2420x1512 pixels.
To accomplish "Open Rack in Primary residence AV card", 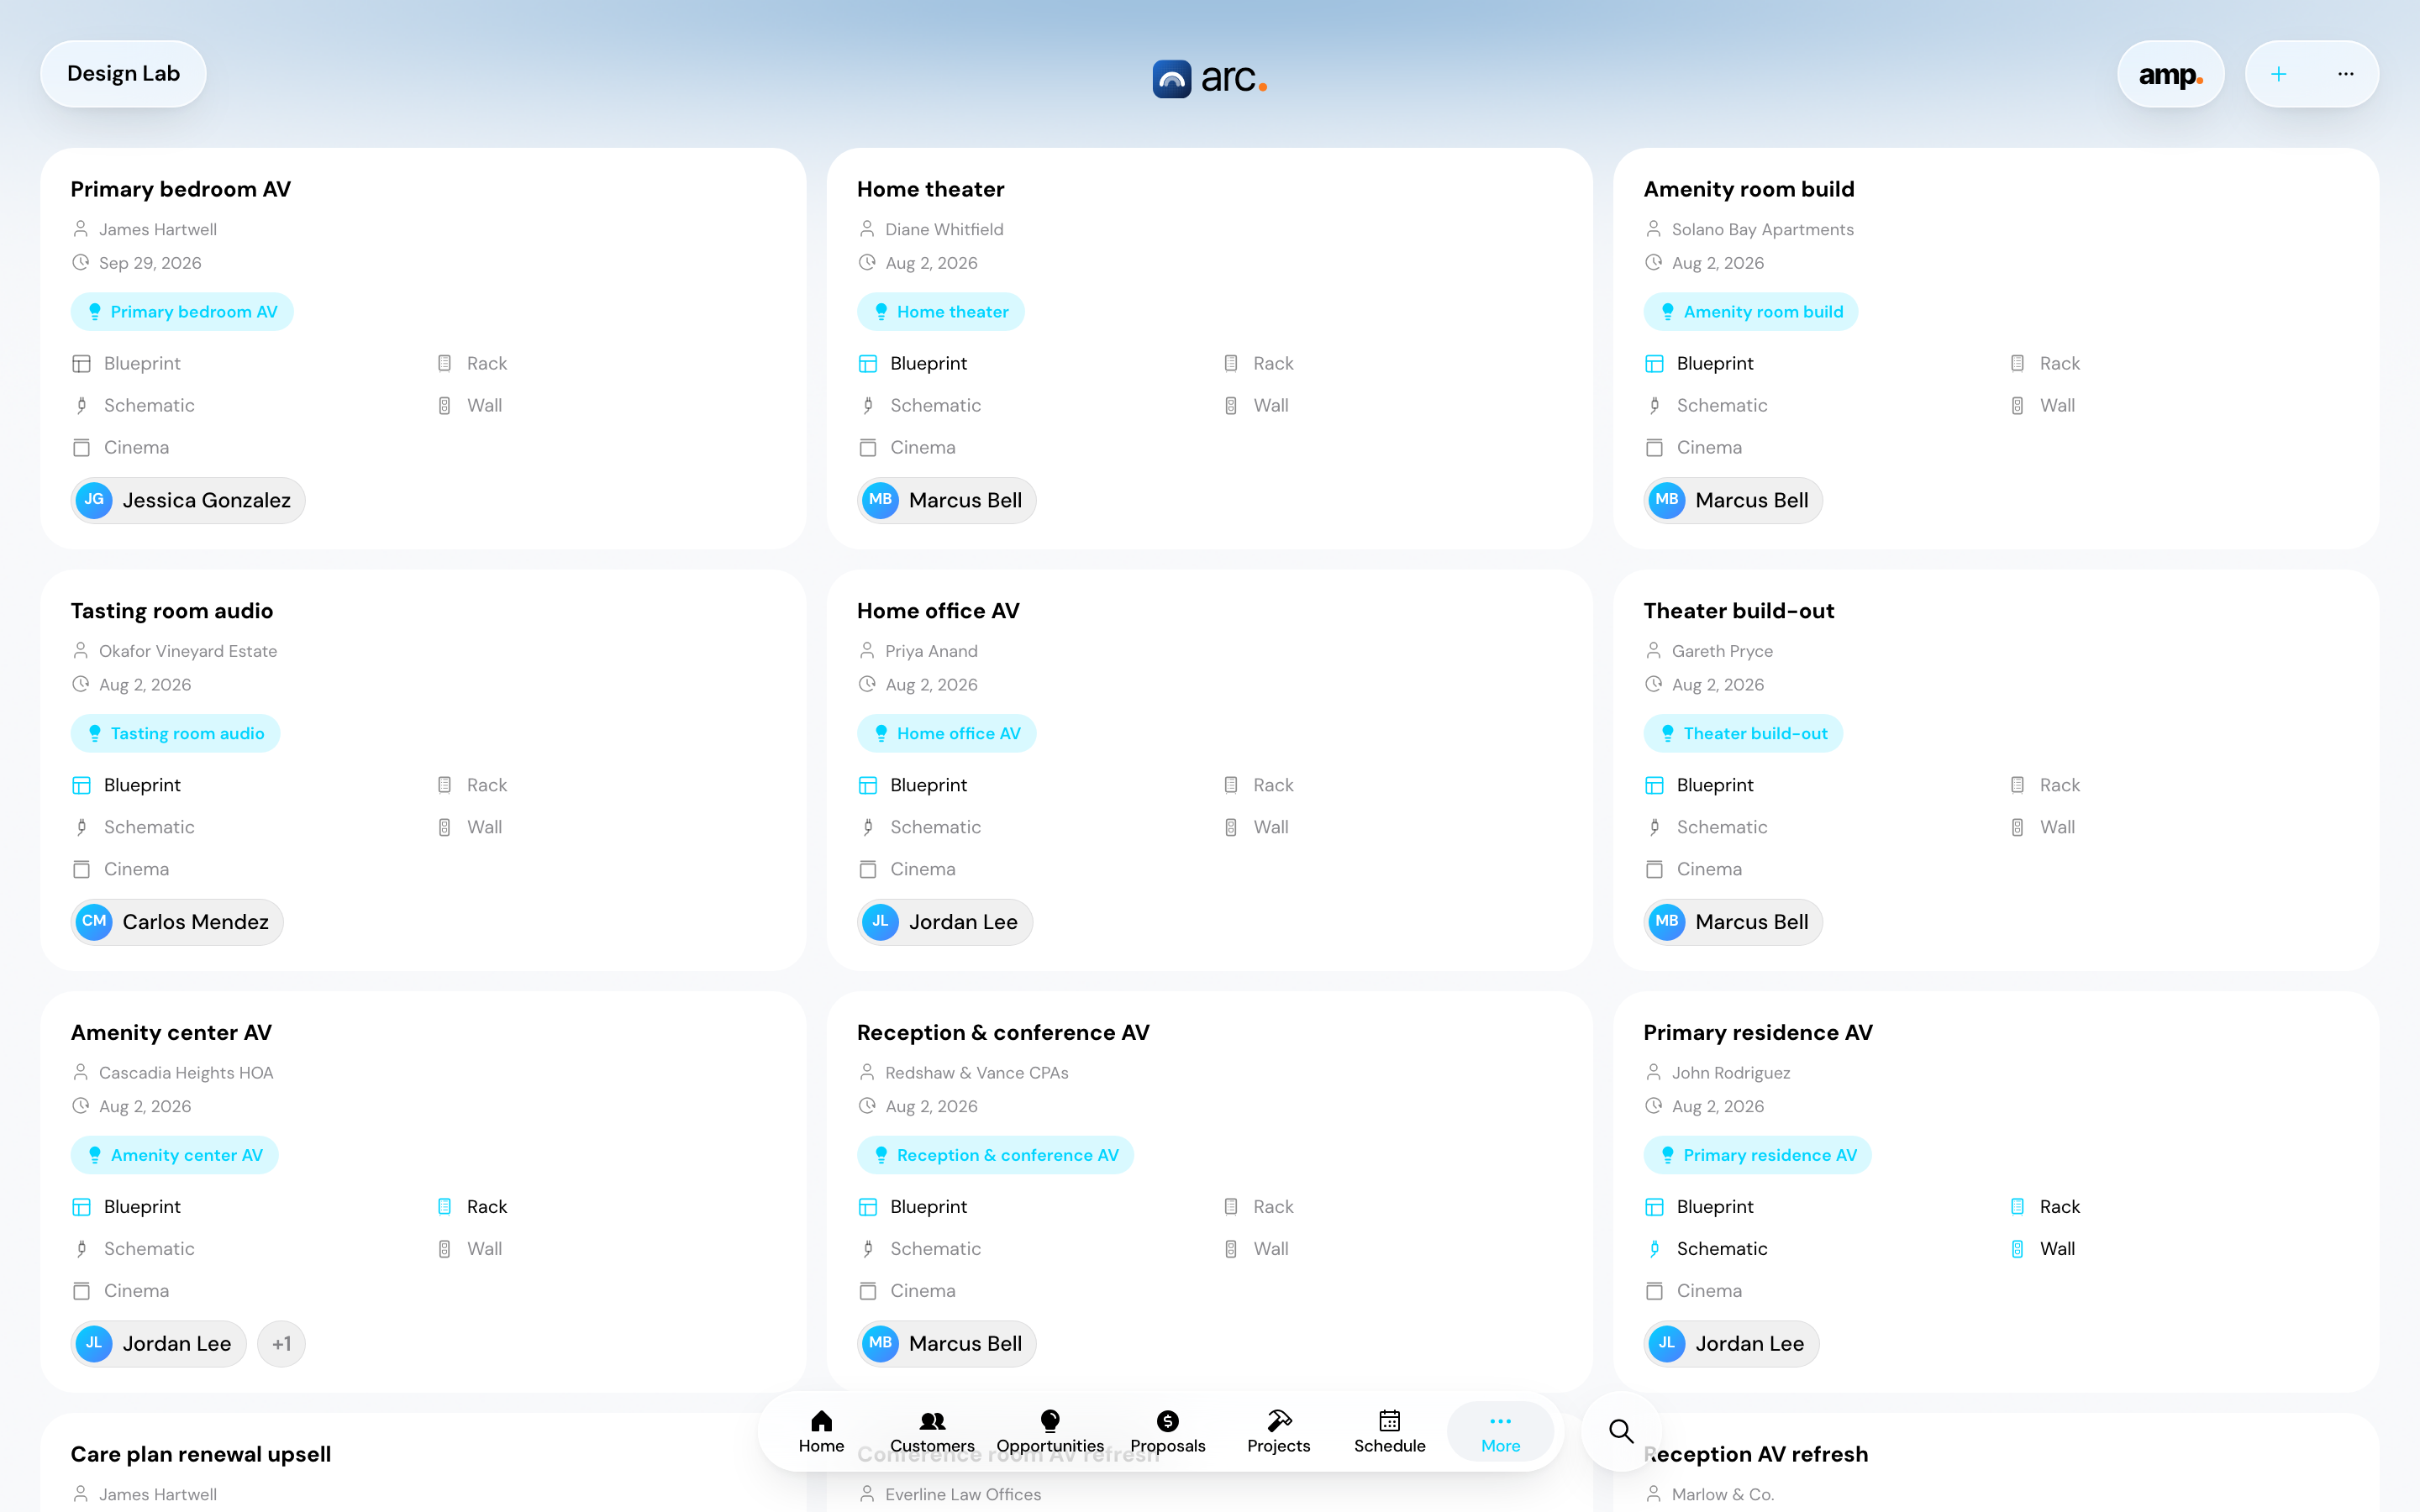I will (x=2045, y=1207).
